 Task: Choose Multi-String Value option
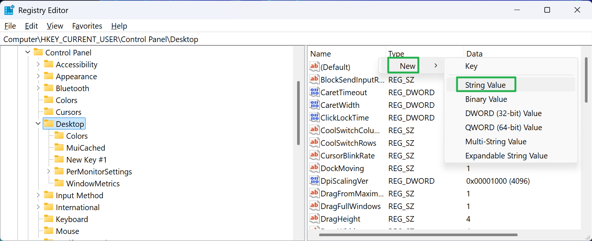(511, 142)
